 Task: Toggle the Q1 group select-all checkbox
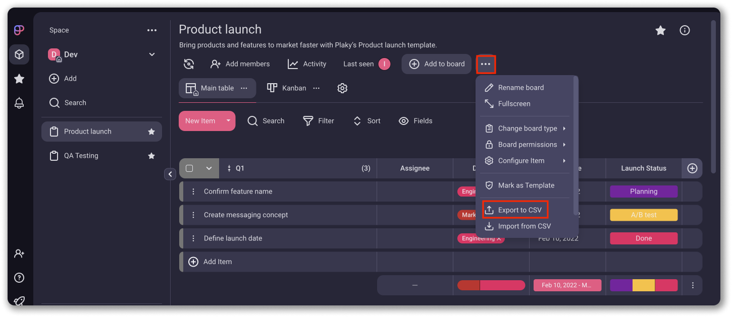189,168
